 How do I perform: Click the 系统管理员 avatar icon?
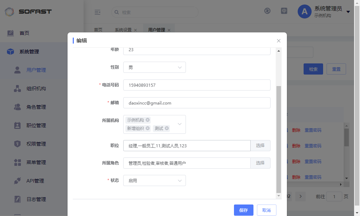pyautogui.click(x=304, y=12)
